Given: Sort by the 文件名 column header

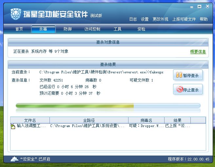Looking at the screenshot, I should click(x=30, y=121).
